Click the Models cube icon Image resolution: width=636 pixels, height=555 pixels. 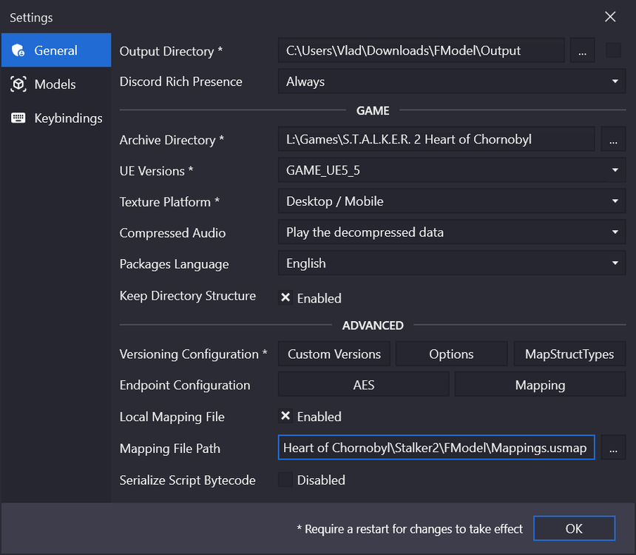pyautogui.click(x=18, y=84)
